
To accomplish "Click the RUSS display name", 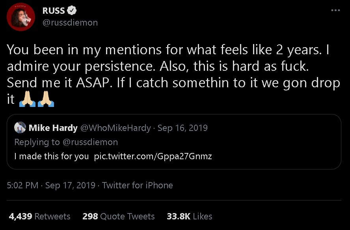I will point(54,11).
